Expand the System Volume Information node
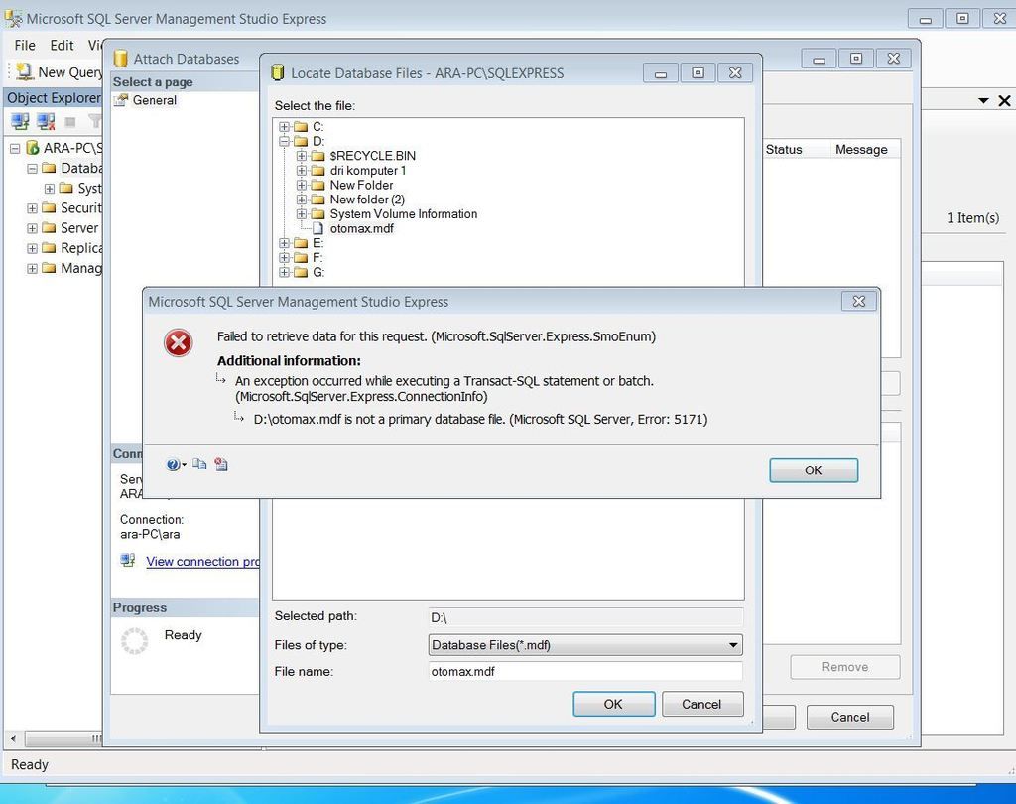 tap(302, 214)
